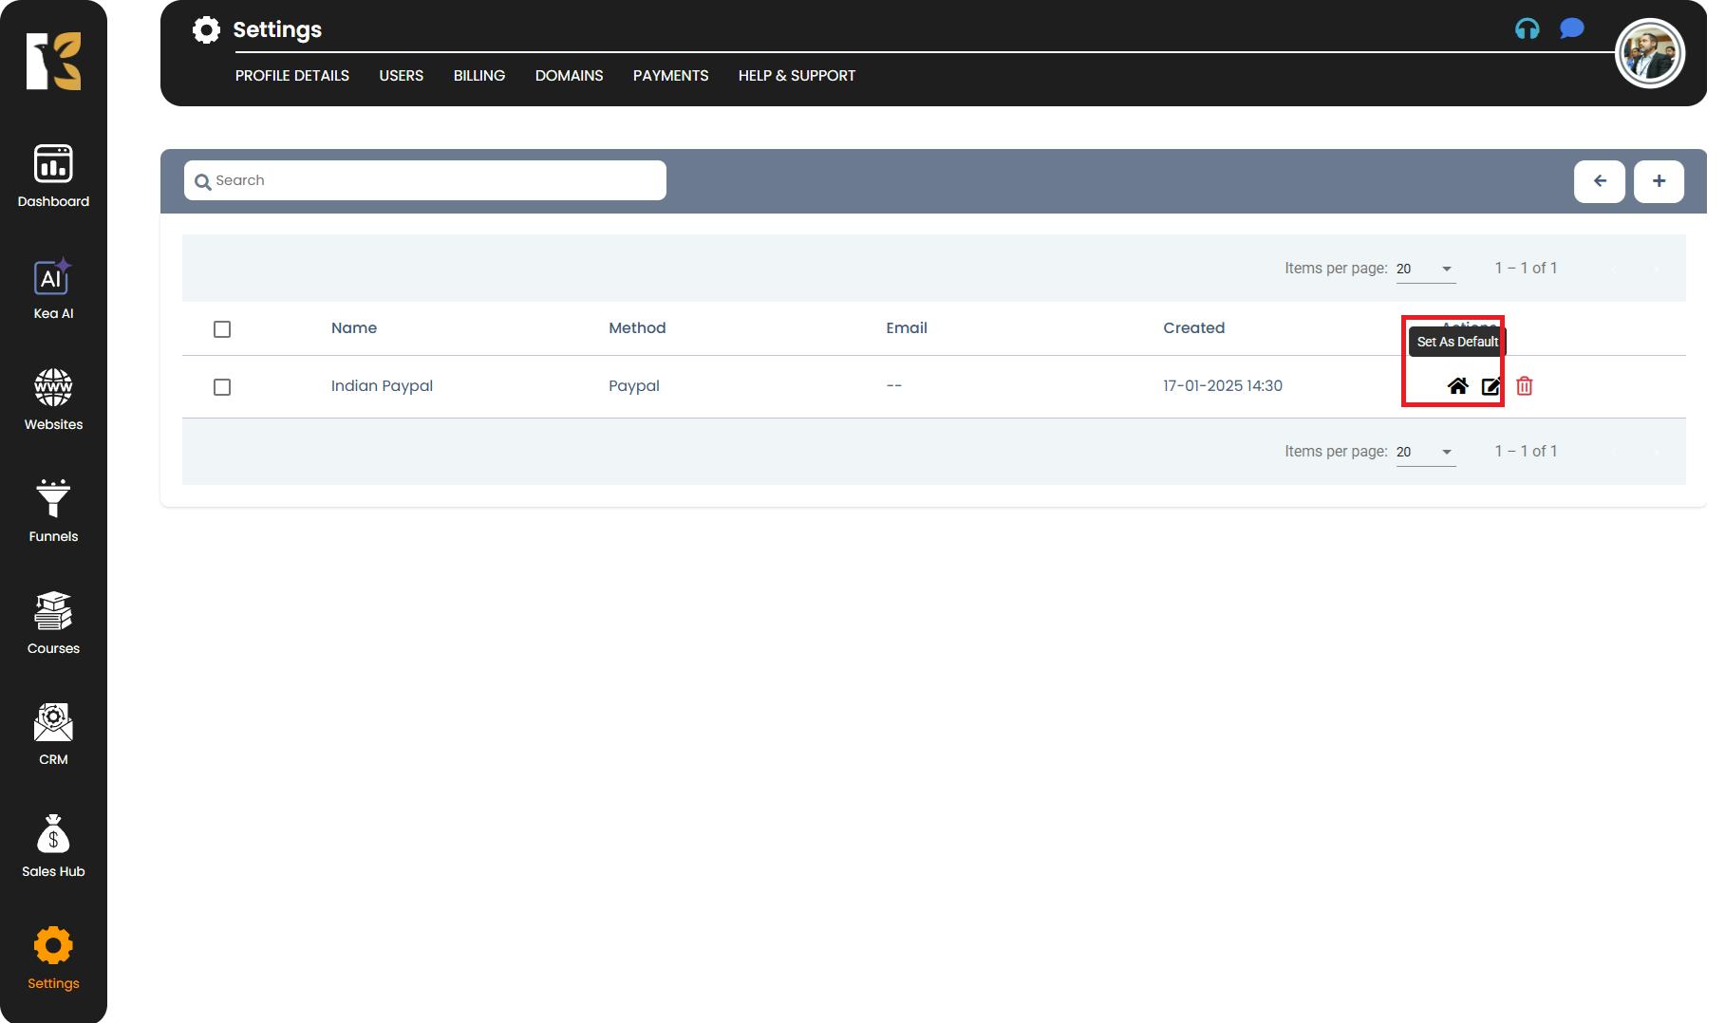Open the headphone support icon
The width and height of the screenshot is (1725, 1023).
point(1527,29)
